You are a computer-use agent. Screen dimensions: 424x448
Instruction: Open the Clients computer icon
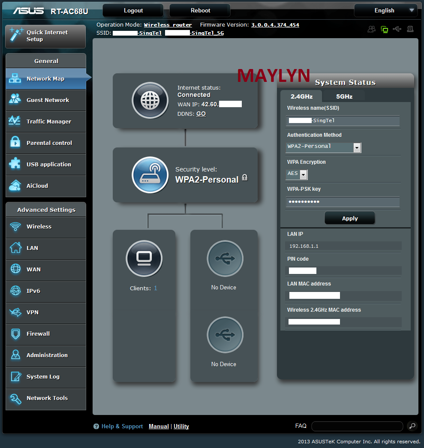click(144, 259)
